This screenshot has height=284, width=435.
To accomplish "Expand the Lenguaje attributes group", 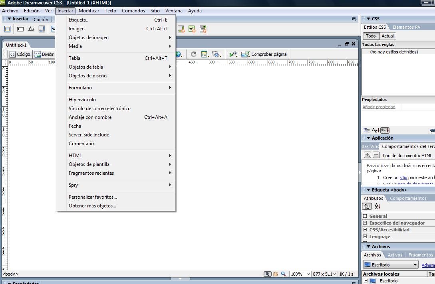I will 365,237.
